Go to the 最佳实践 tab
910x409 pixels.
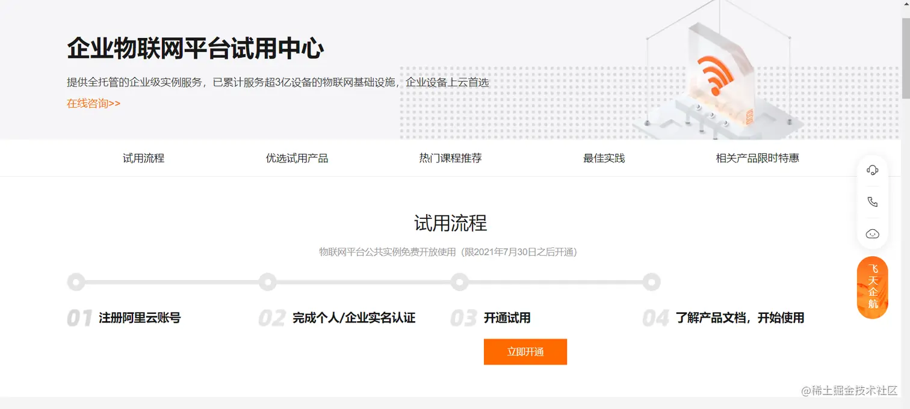(x=604, y=158)
